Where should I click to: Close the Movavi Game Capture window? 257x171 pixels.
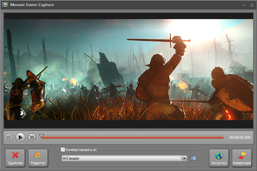[x=251, y=5]
